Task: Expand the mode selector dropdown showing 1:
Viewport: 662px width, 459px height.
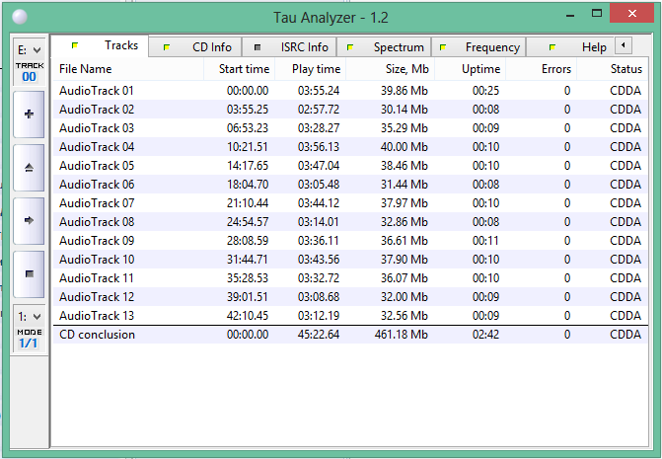Action: (x=29, y=317)
